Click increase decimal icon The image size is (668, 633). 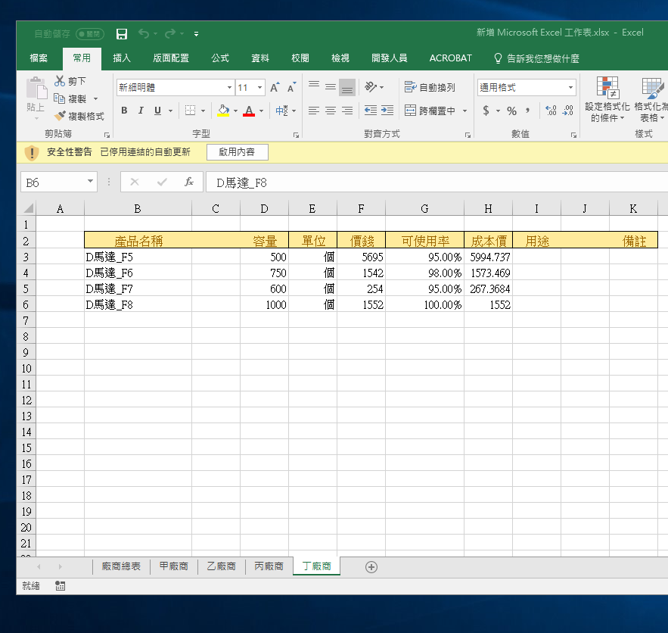pyautogui.click(x=551, y=111)
